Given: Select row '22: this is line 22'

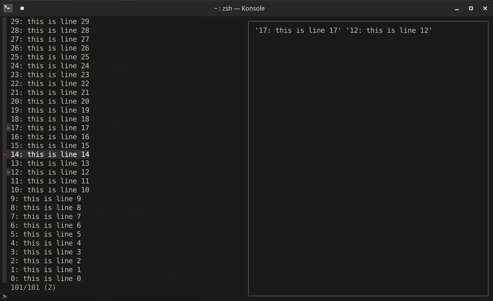Looking at the screenshot, I should [x=50, y=84].
